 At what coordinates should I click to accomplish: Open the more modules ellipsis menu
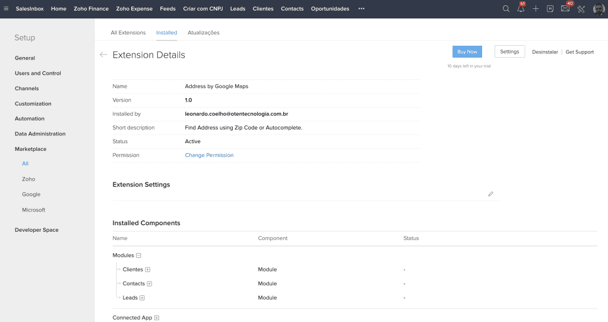(x=361, y=9)
